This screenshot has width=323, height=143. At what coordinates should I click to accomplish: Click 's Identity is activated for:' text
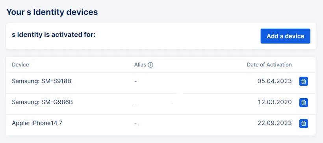54,35
